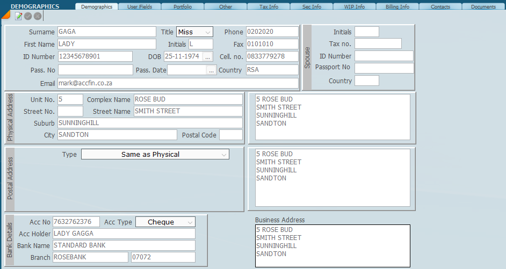Click the Email input field
This screenshot has width=506, height=269.
tap(177, 83)
